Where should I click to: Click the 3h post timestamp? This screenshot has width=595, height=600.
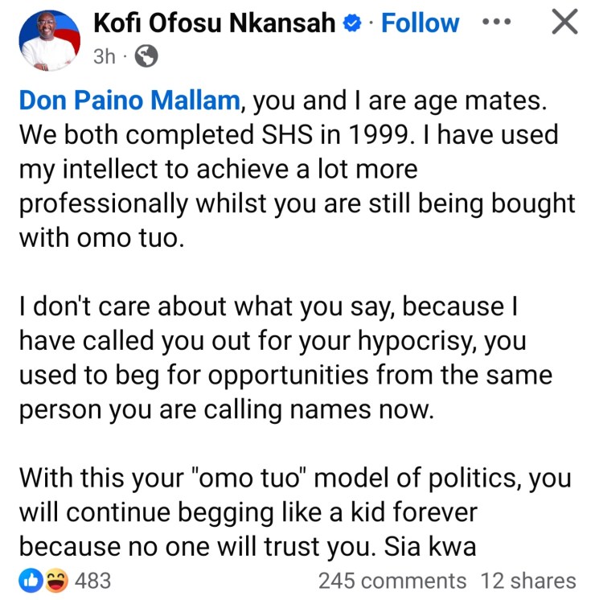click(104, 55)
